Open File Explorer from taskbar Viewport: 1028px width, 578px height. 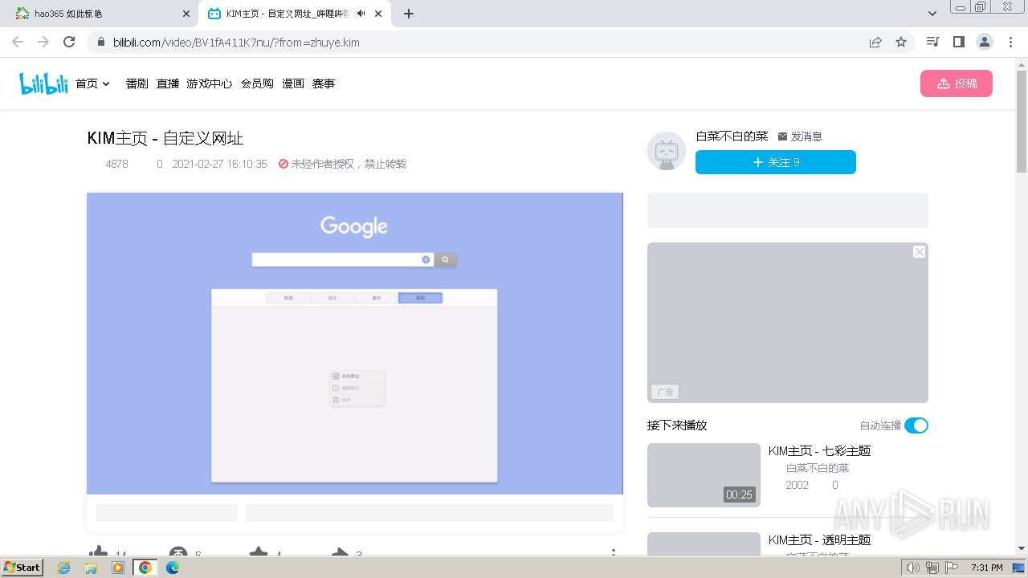point(91,568)
